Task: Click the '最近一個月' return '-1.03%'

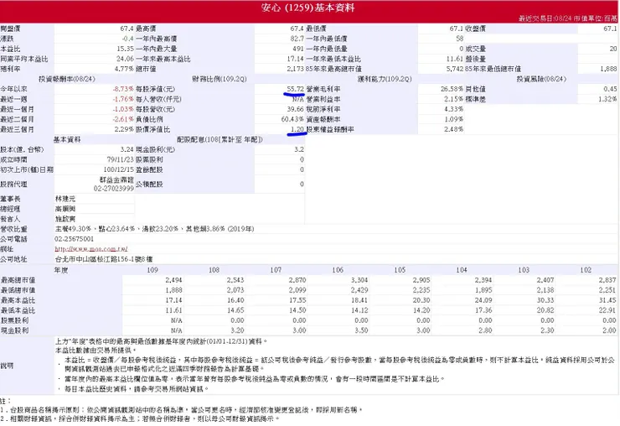Action: tap(123, 109)
